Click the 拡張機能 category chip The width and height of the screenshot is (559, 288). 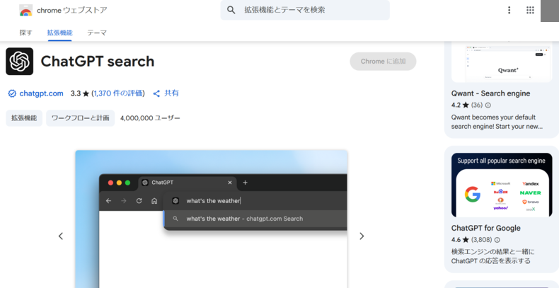(24, 118)
